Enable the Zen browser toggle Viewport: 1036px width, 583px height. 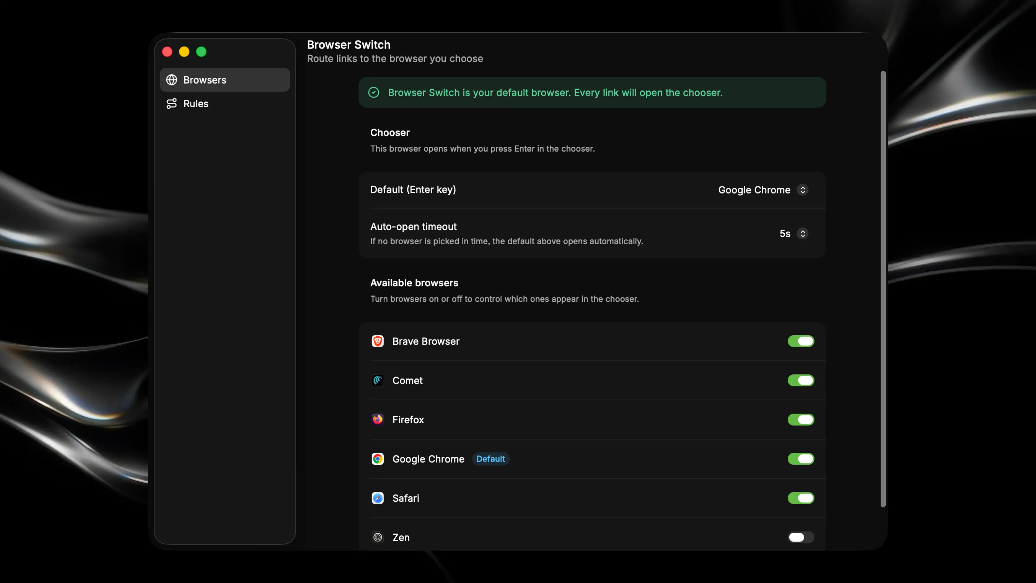tap(801, 537)
